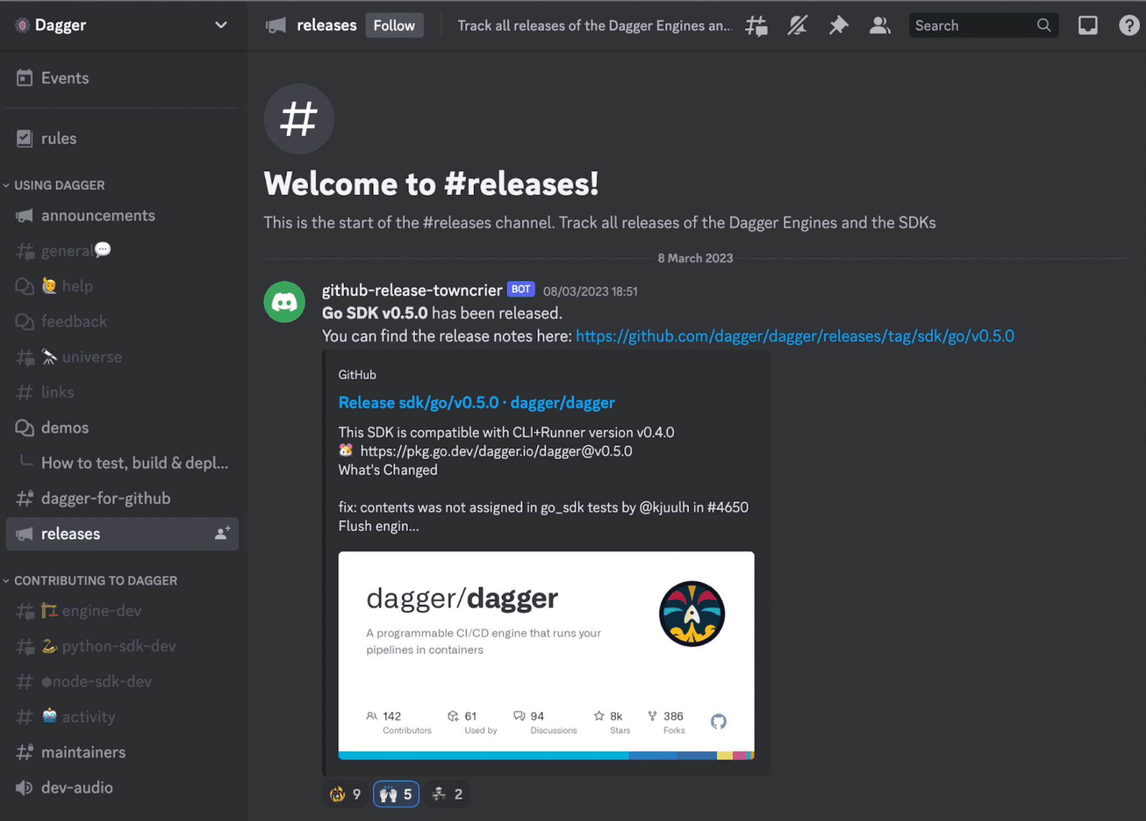Collapse the USING DAGGER category
The width and height of the screenshot is (1146, 821).
(59, 185)
